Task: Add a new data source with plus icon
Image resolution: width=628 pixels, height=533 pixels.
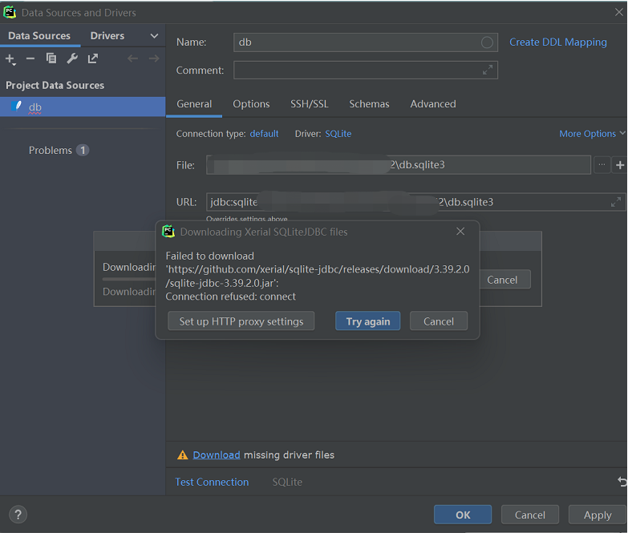Action: (10, 59)
